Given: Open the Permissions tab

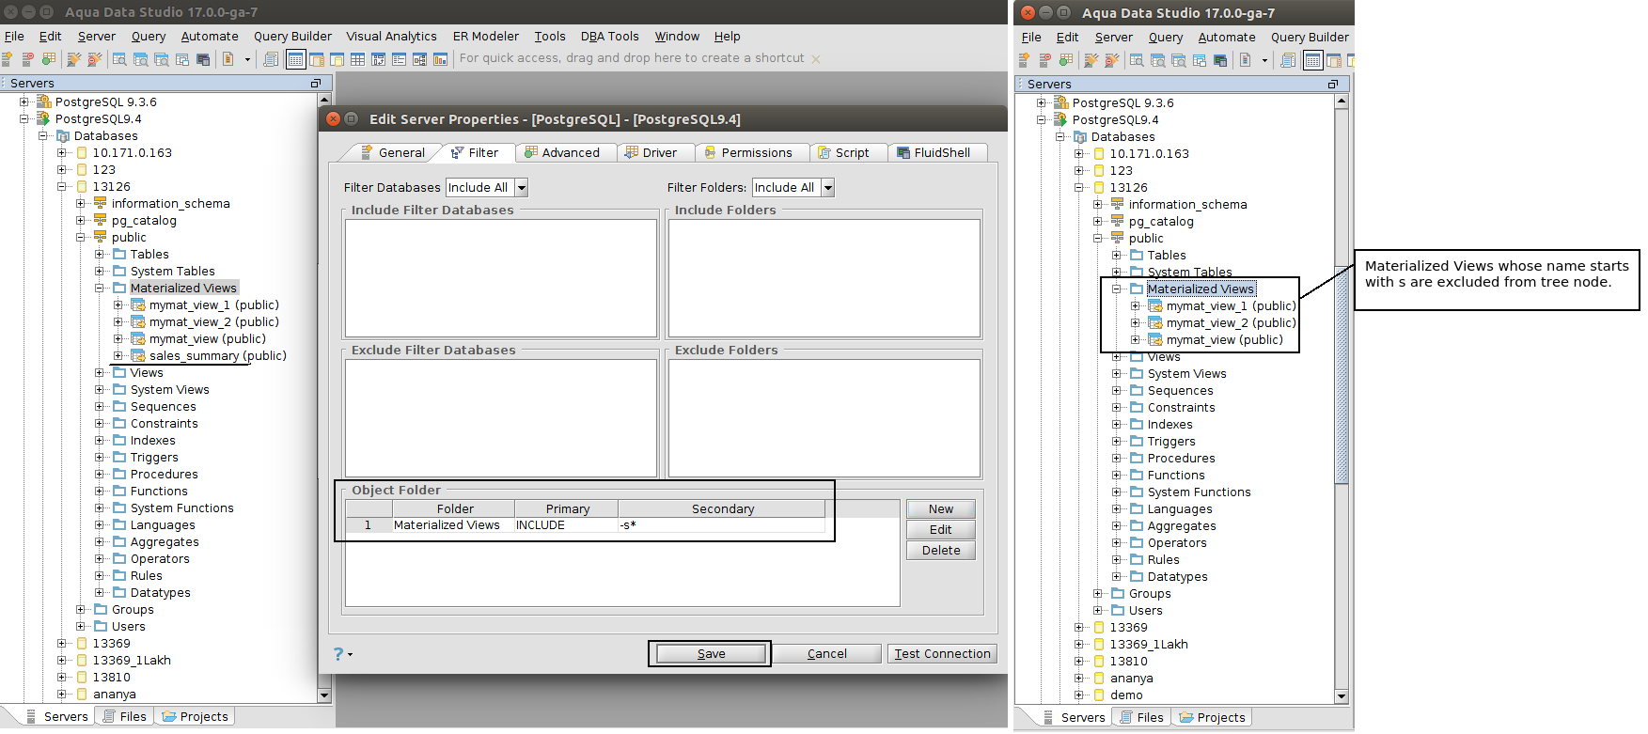Looking at the screenshot, I should click(749, 153).
